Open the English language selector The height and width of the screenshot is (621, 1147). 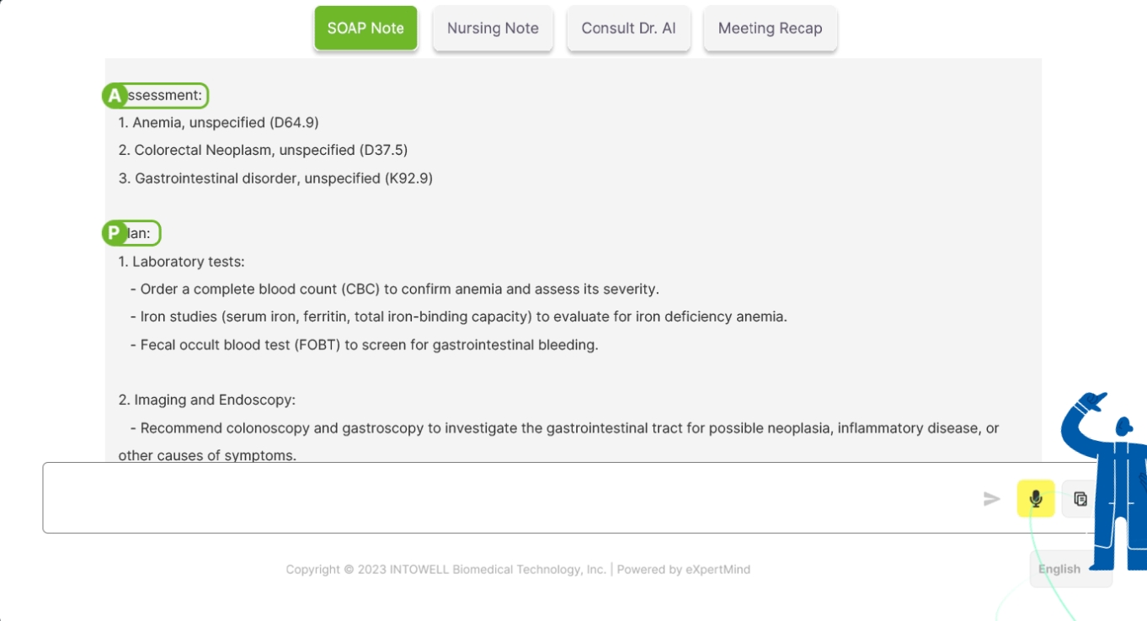tap(1059, 569)
